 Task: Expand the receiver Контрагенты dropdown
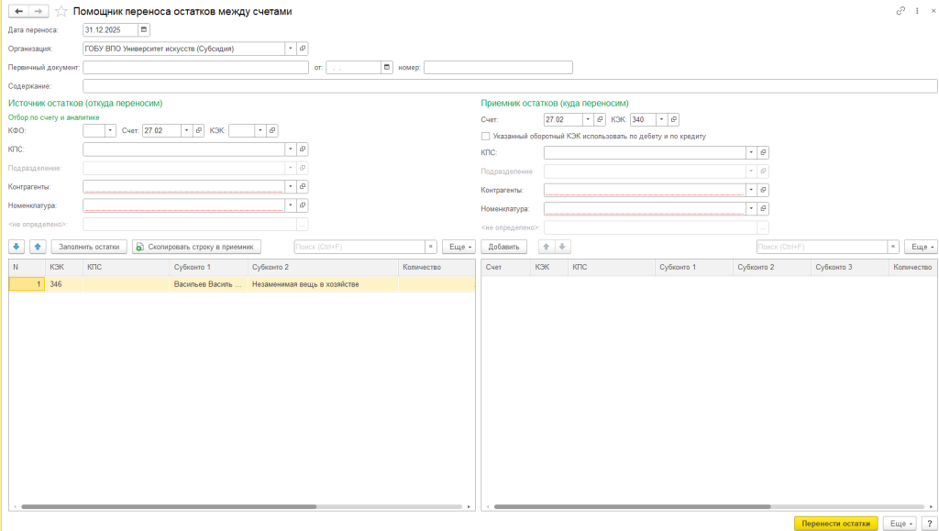click(x=750, y=190)
